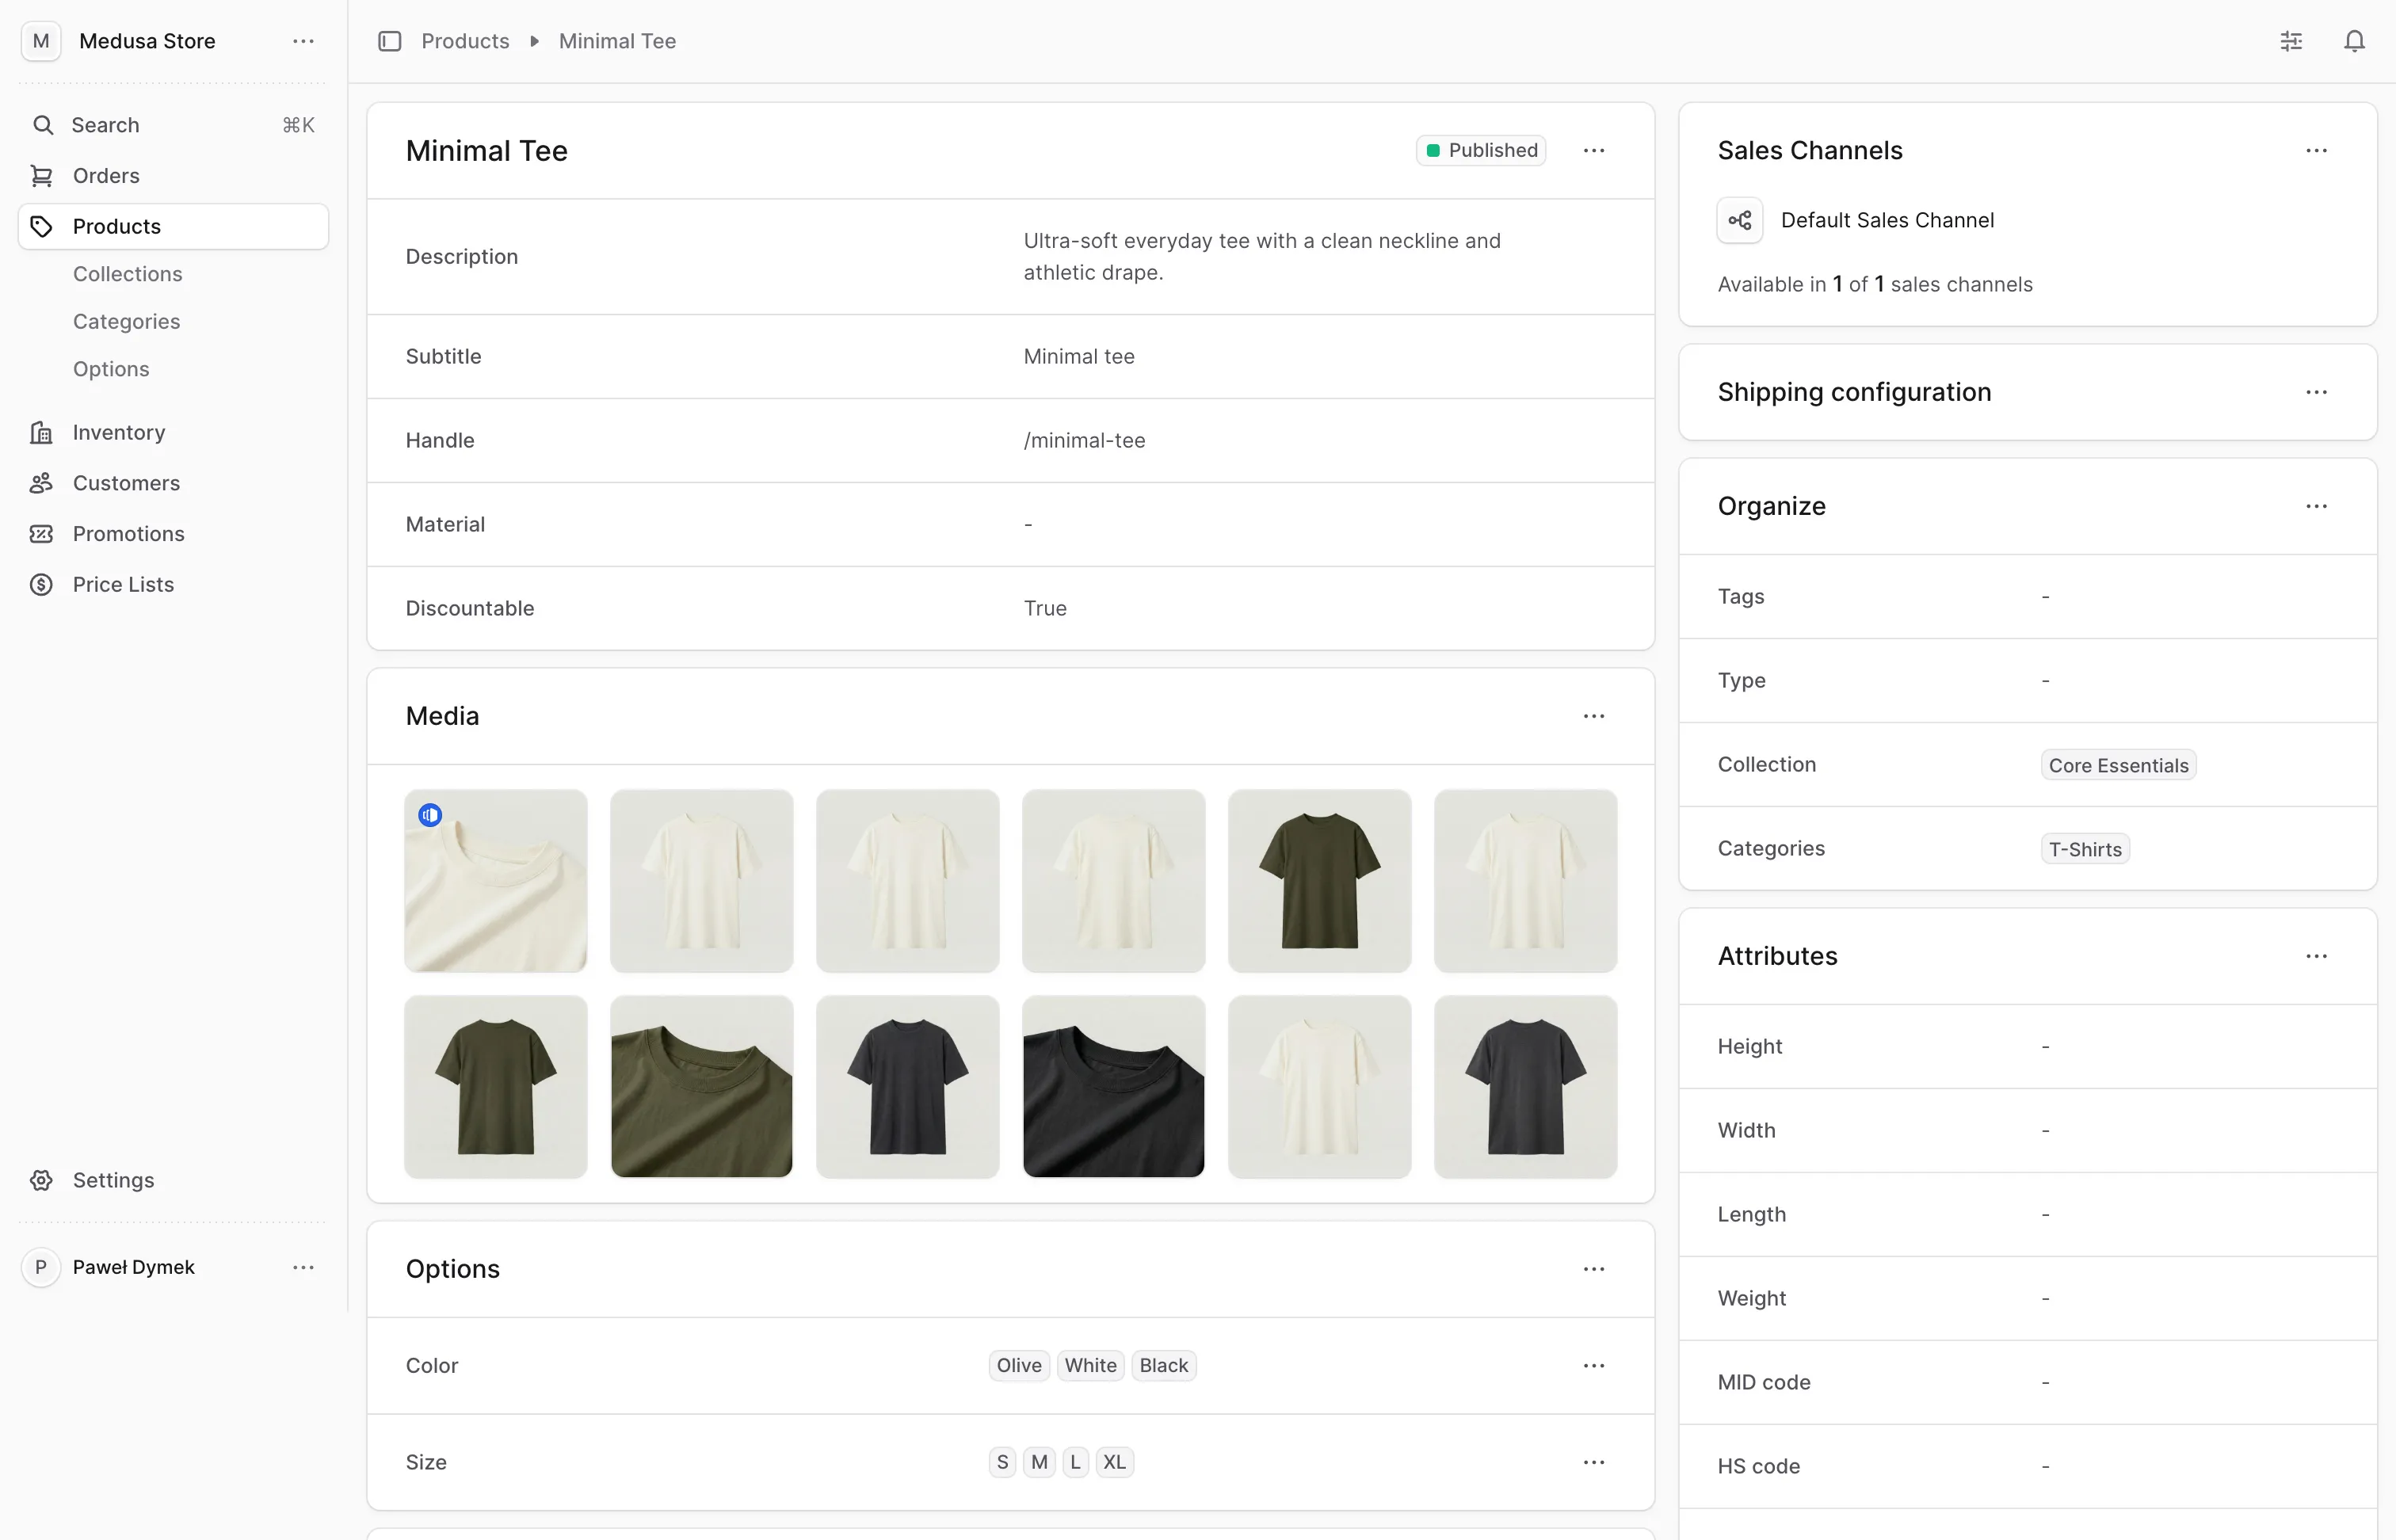Image resolution: width=2396 pixels, height=1540 pixels.
Task: Go to Promotions in sidebar
Action: click(x=173, y=534)
